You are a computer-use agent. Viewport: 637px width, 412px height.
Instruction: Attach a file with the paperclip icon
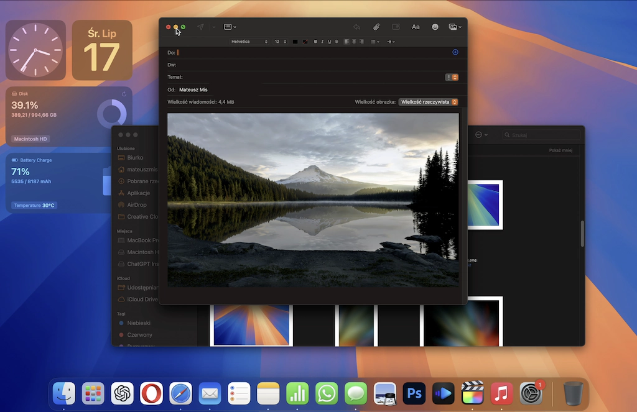click(376, 27)
